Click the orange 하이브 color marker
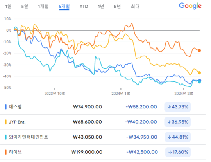Viewport: 211px width, 162px height. (x=6, y=152)
